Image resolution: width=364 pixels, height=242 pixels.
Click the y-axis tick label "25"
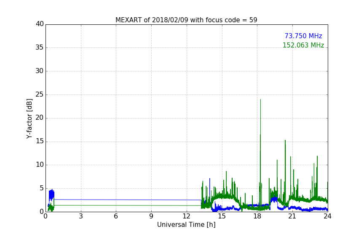pos(40,94)
